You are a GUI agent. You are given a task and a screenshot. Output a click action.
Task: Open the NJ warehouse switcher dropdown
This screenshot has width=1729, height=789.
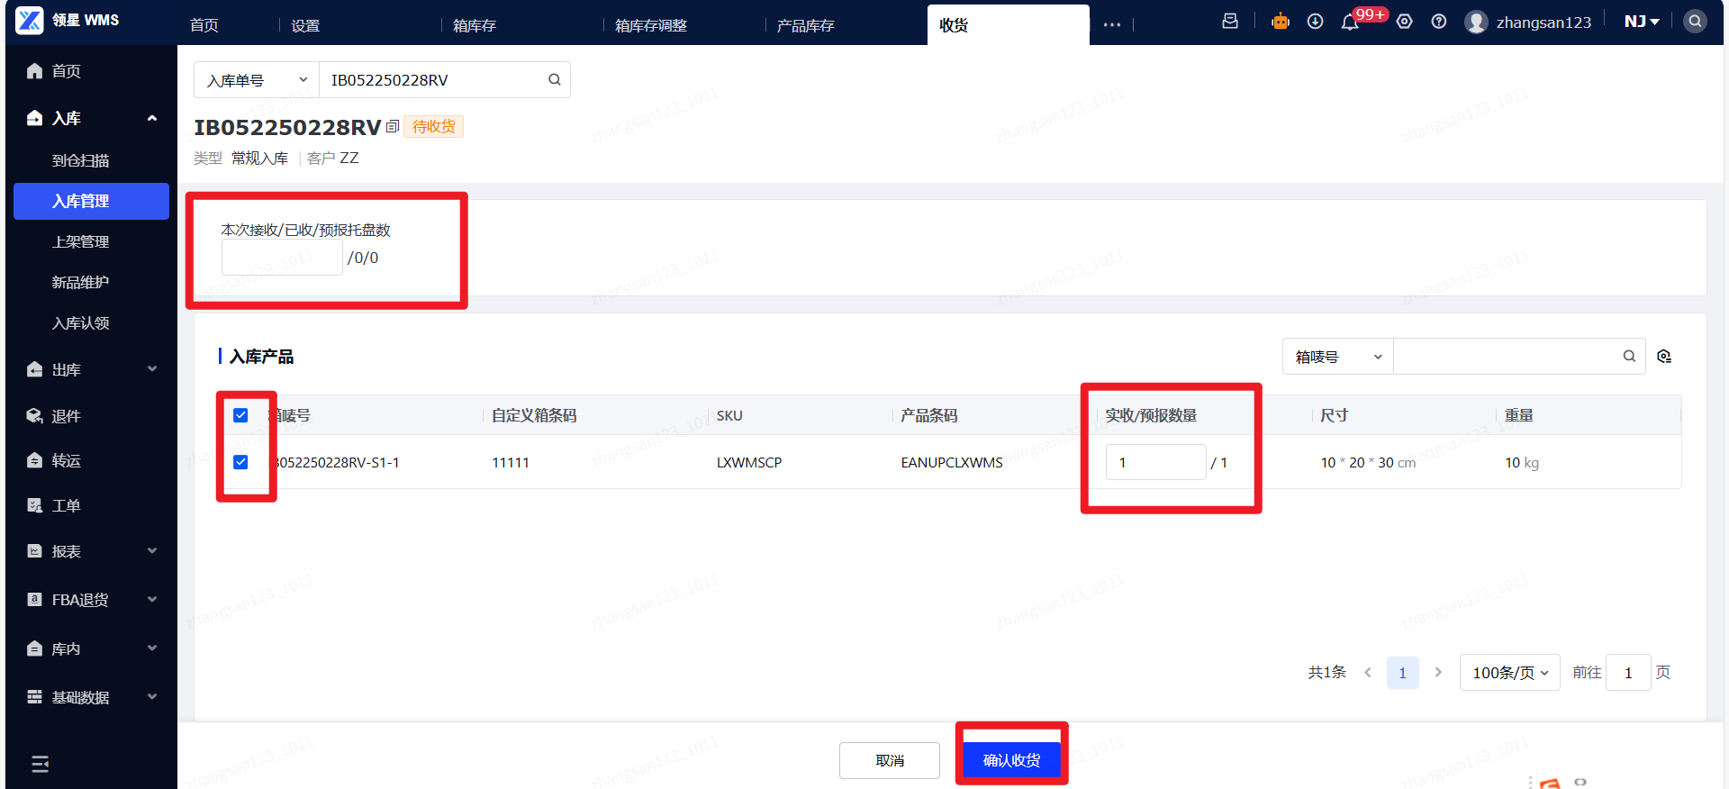point(1642,21)
